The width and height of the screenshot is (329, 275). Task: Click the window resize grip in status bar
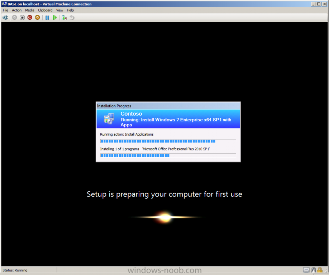tap(325, 271)
